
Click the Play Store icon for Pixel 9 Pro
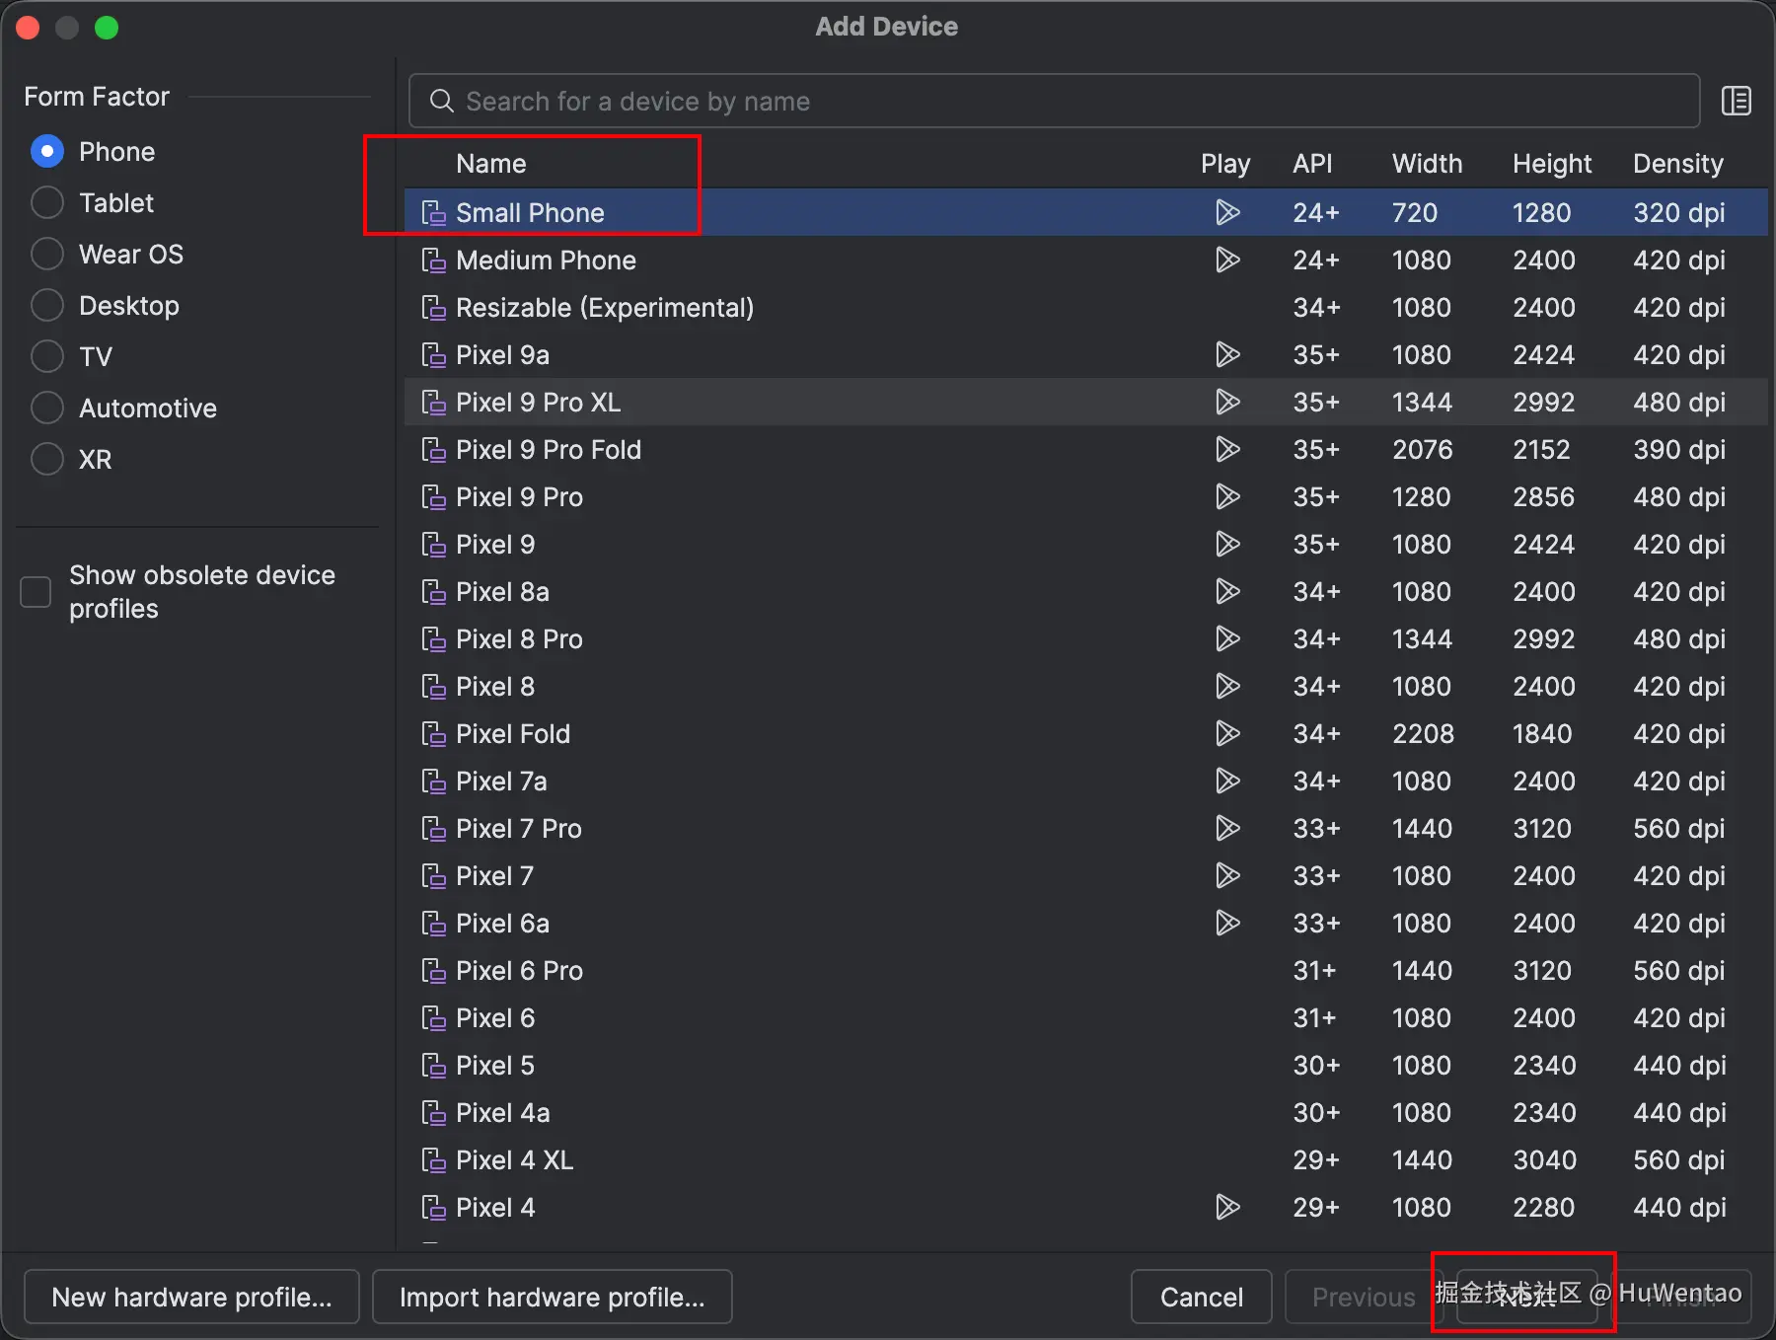(x=1227, y=497)
